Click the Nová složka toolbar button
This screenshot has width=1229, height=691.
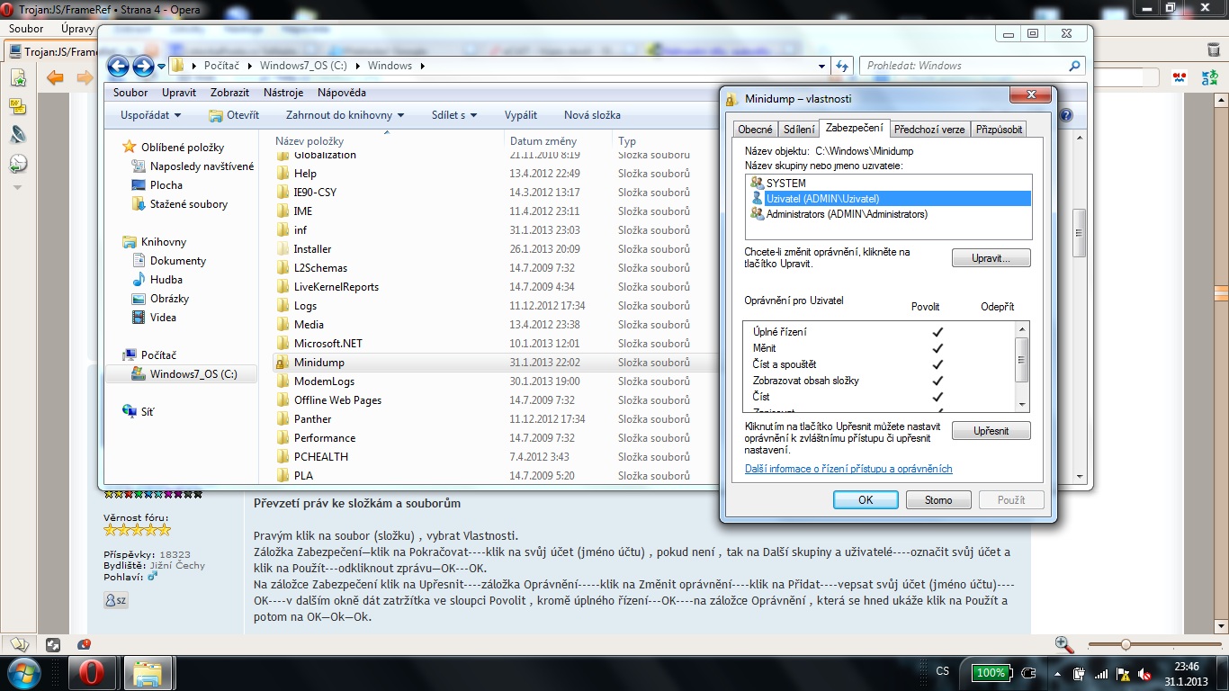click(592, 115)
